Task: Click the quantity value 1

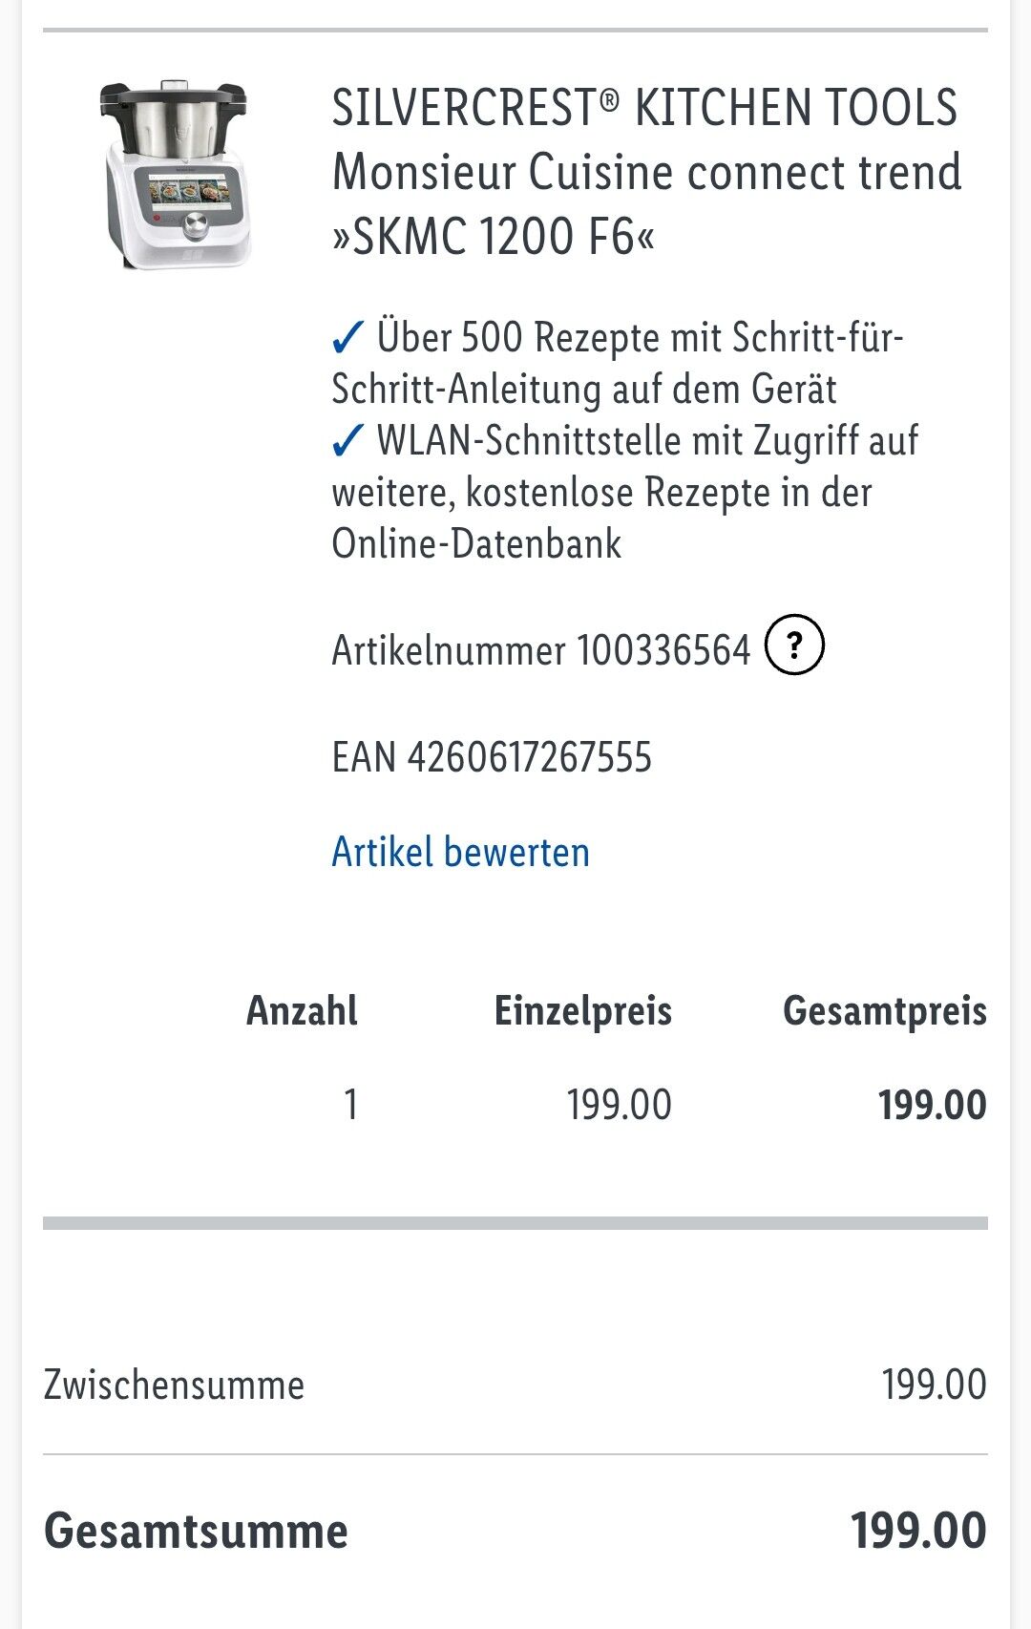Action: (x=350, y=1105)
